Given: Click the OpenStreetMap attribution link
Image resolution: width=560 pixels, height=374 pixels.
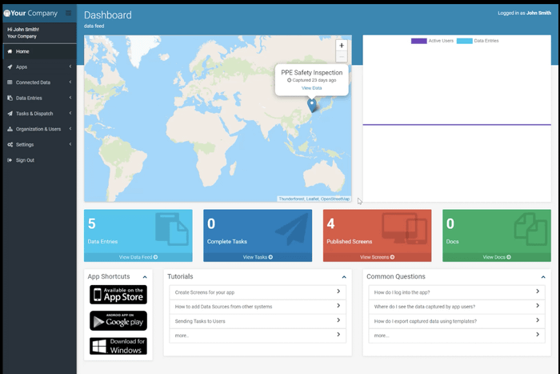Looking at the screenshot, I should tap(335, 199).
